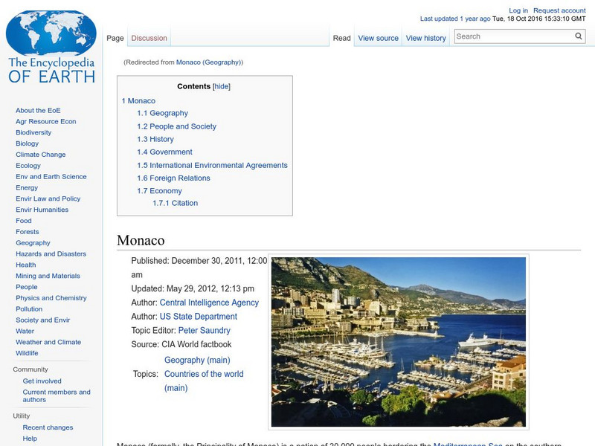Open the Discussion tab
595x446 pixels.
click(149, 38)
